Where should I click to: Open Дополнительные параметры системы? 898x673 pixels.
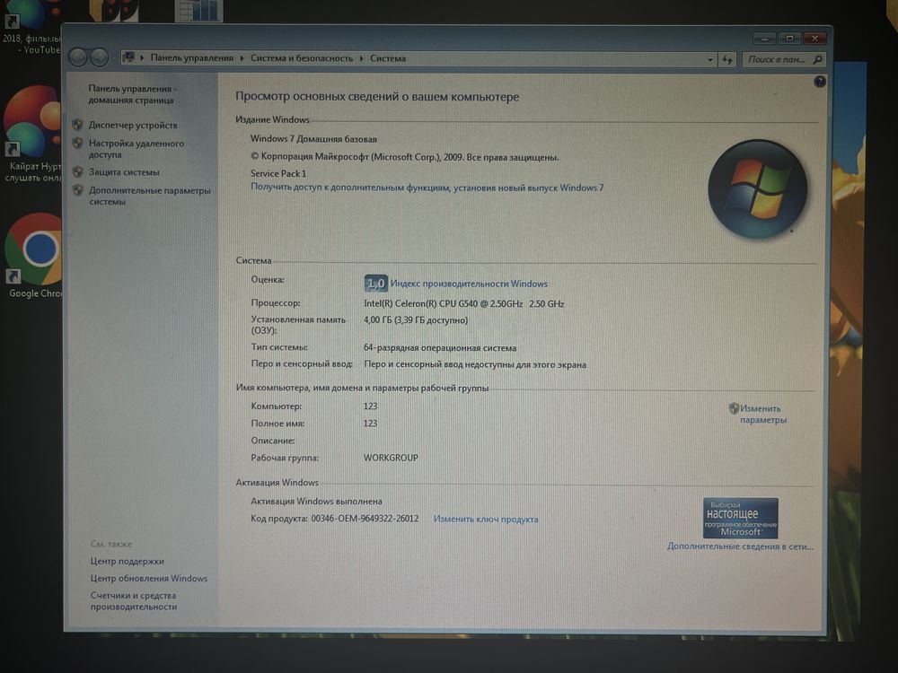pos(149,196)
